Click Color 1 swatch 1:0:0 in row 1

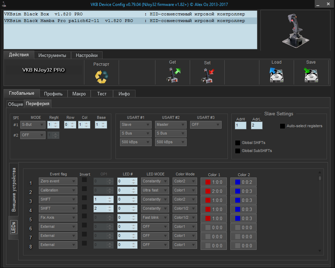(214, 182)
